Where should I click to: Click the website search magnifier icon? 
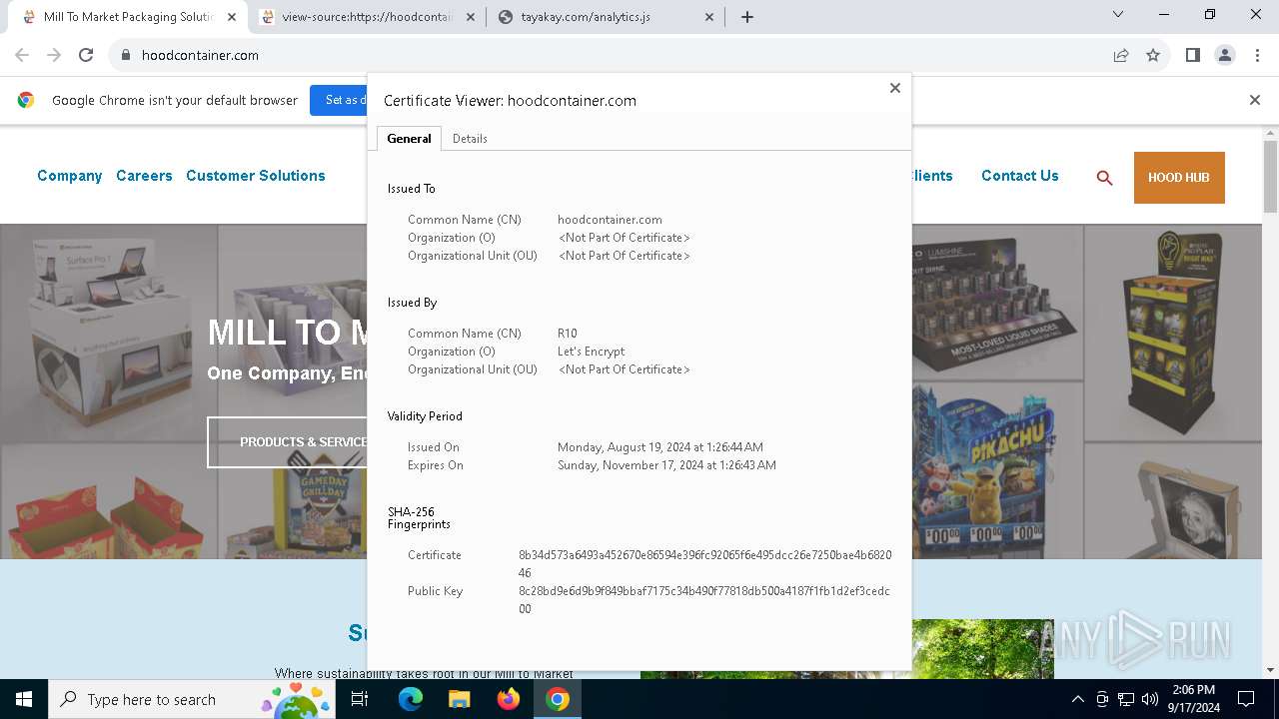pyautogui.click(x=1104, y=178)
